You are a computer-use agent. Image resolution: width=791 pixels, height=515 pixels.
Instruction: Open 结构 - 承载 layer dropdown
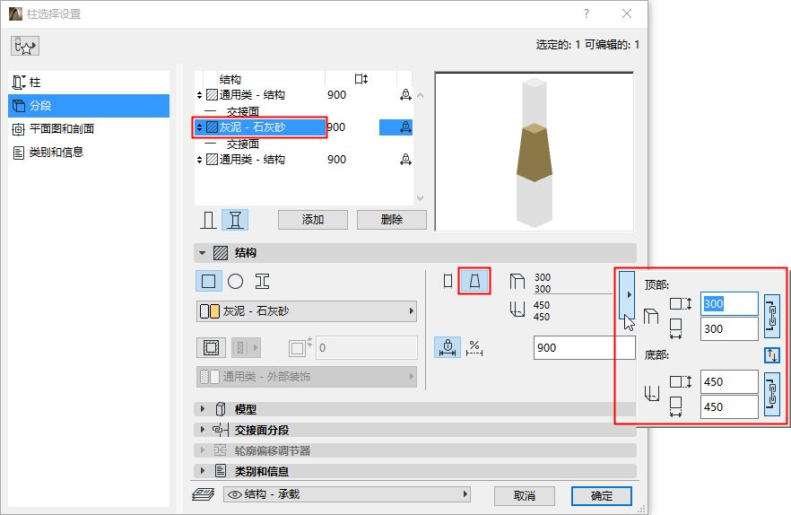(347, 494)
